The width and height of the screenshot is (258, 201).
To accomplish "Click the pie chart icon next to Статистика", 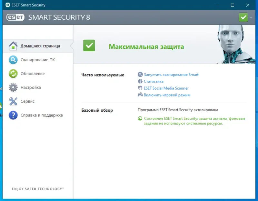I will click(140, 81).
